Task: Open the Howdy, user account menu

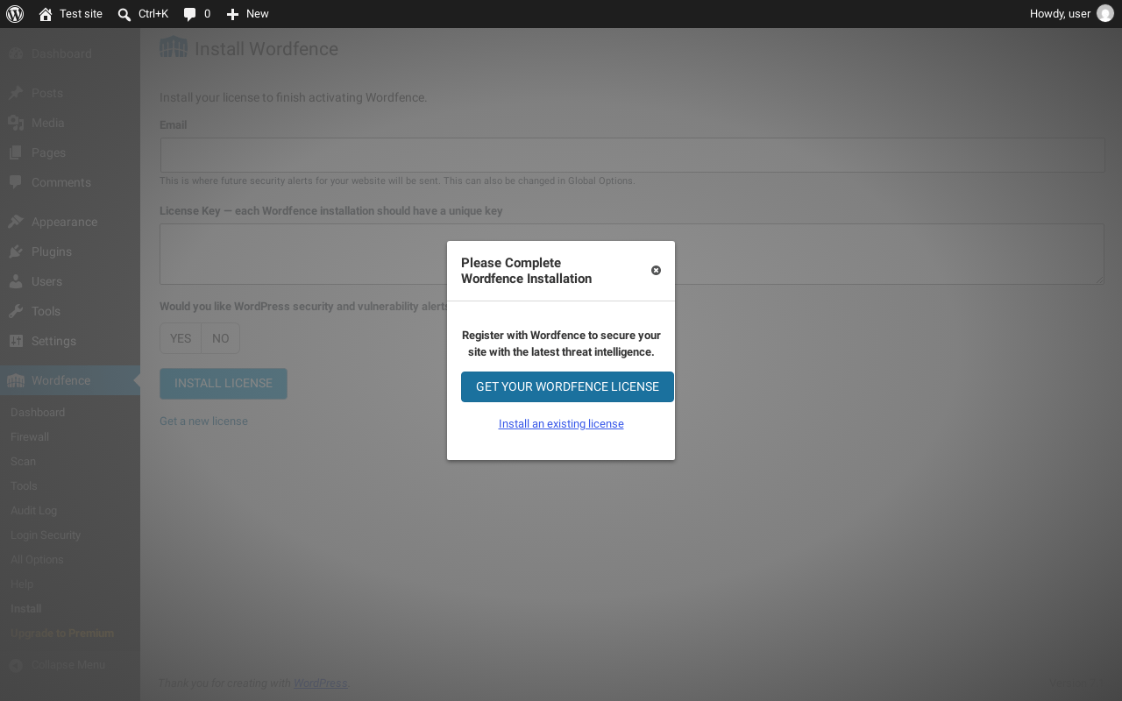Action: pos(1071,14)
